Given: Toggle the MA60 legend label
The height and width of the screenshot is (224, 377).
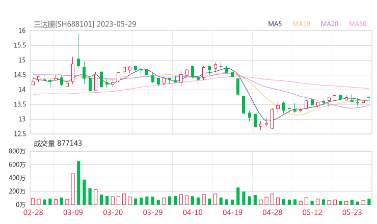Looking at the screenshot, I should click(358, 24).
